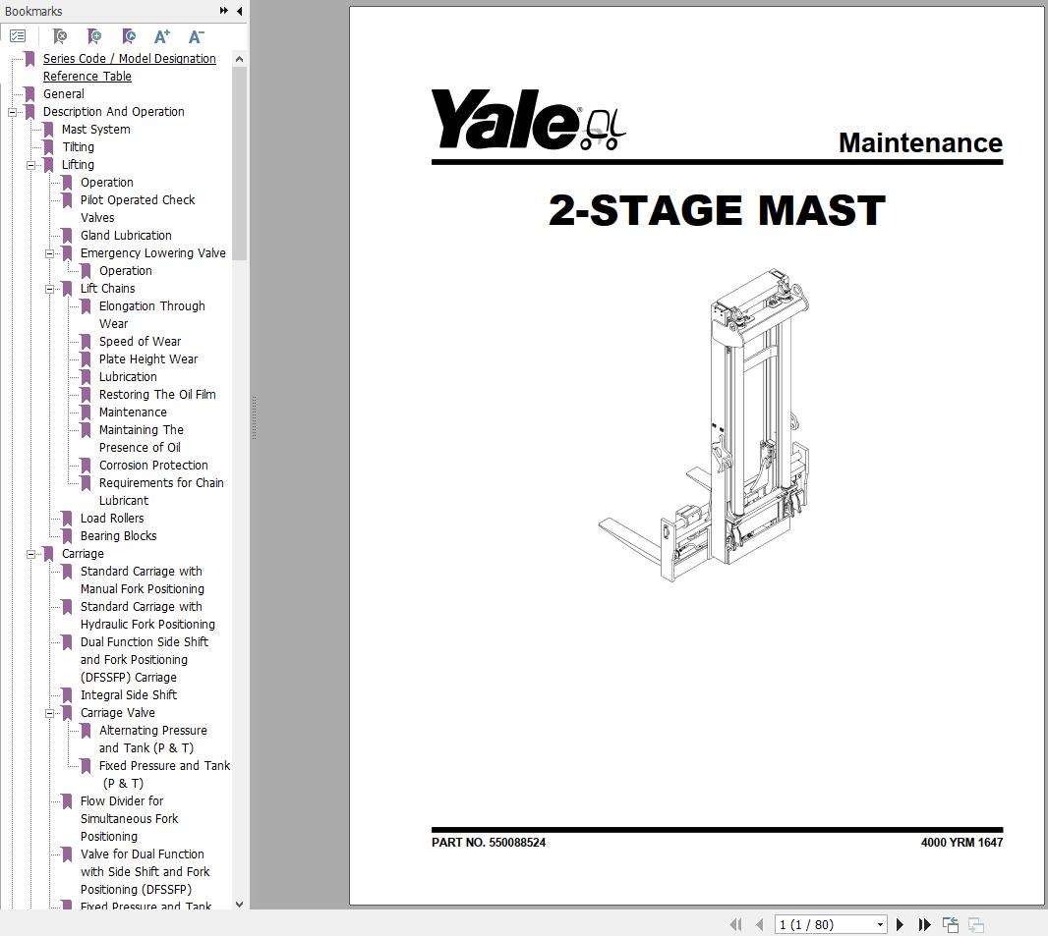
Task: Go to the Corrosion Protection section
Action: [153, 465]
